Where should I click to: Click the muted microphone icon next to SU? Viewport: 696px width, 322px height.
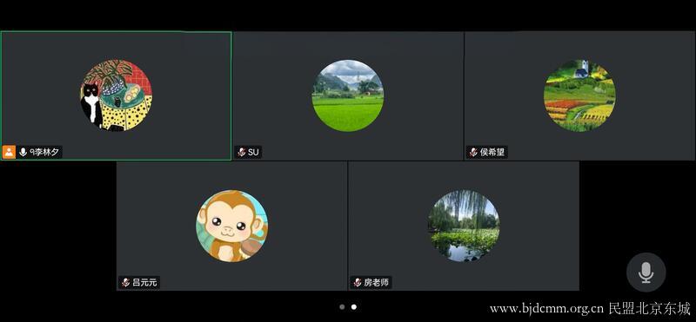point(242,153)
